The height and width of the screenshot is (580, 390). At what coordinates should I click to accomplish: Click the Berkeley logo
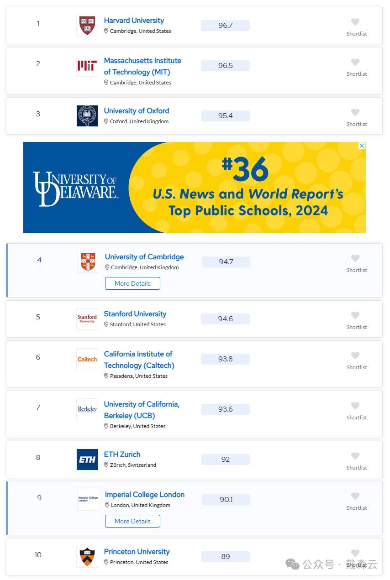[87, 409]
